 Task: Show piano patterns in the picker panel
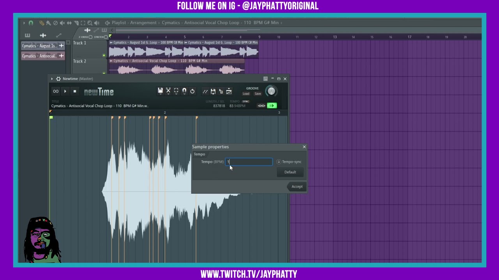(27, 35)
